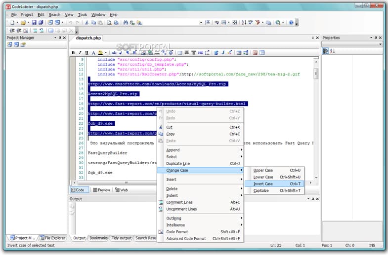Click the sort A-Z icon in main toolbar
This screenshot has width=388, height=255.
244,23
